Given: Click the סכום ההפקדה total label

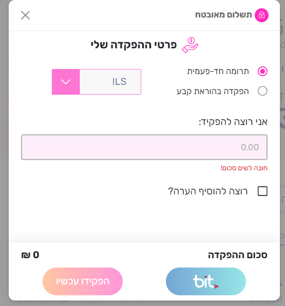Looking at the screenshot, I should [237, 255].
